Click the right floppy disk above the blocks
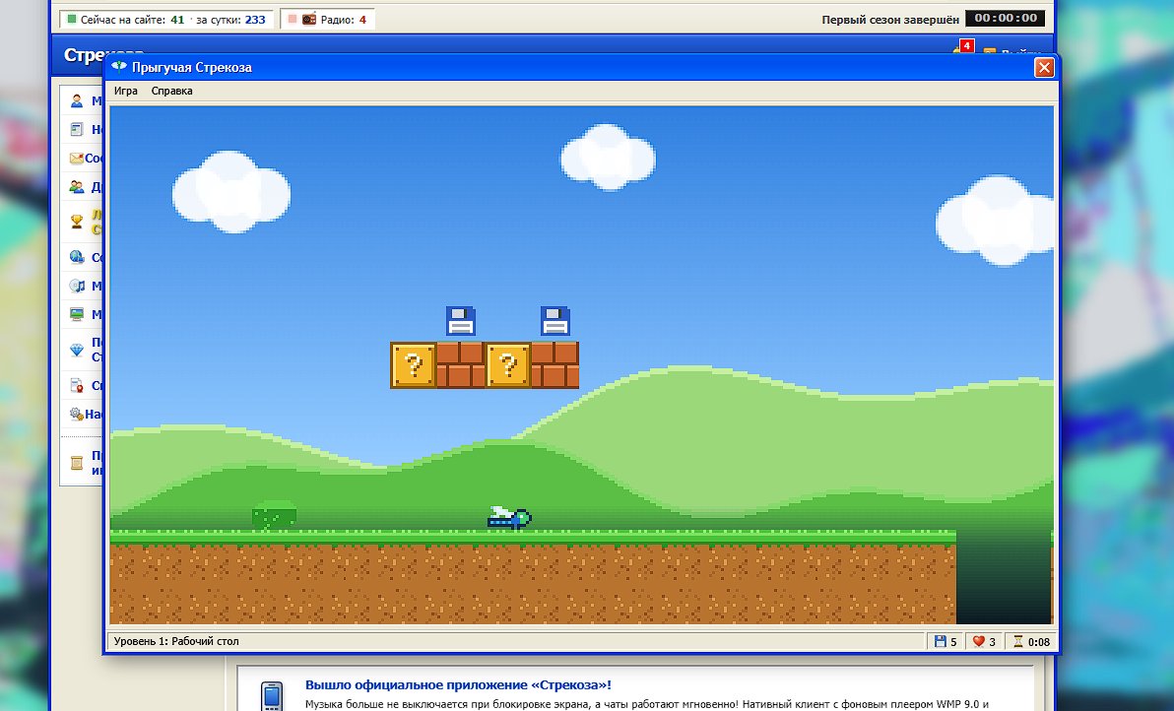 [x=554, y=321]
